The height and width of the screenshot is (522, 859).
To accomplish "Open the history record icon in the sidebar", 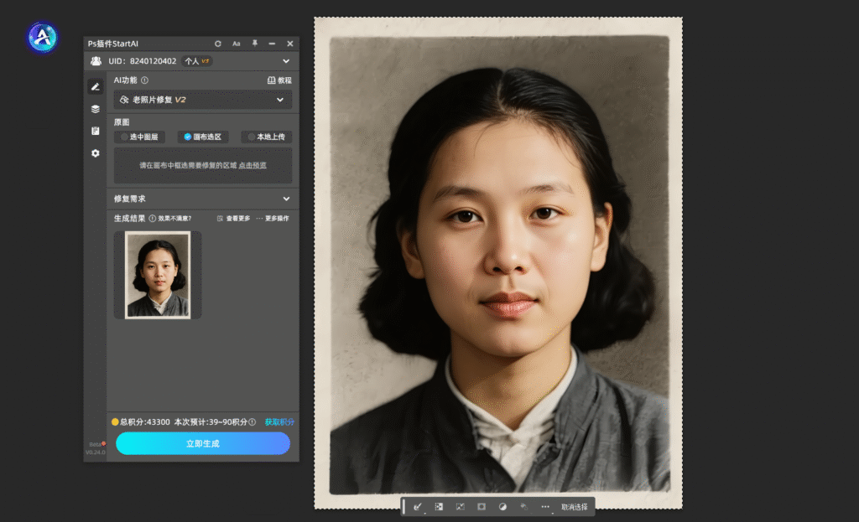I will click(96, 132).
